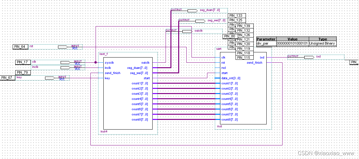The width and height of the screenshot is (359, 159).
Task: Select the clk port on uart block
Action: click(224, 58)
